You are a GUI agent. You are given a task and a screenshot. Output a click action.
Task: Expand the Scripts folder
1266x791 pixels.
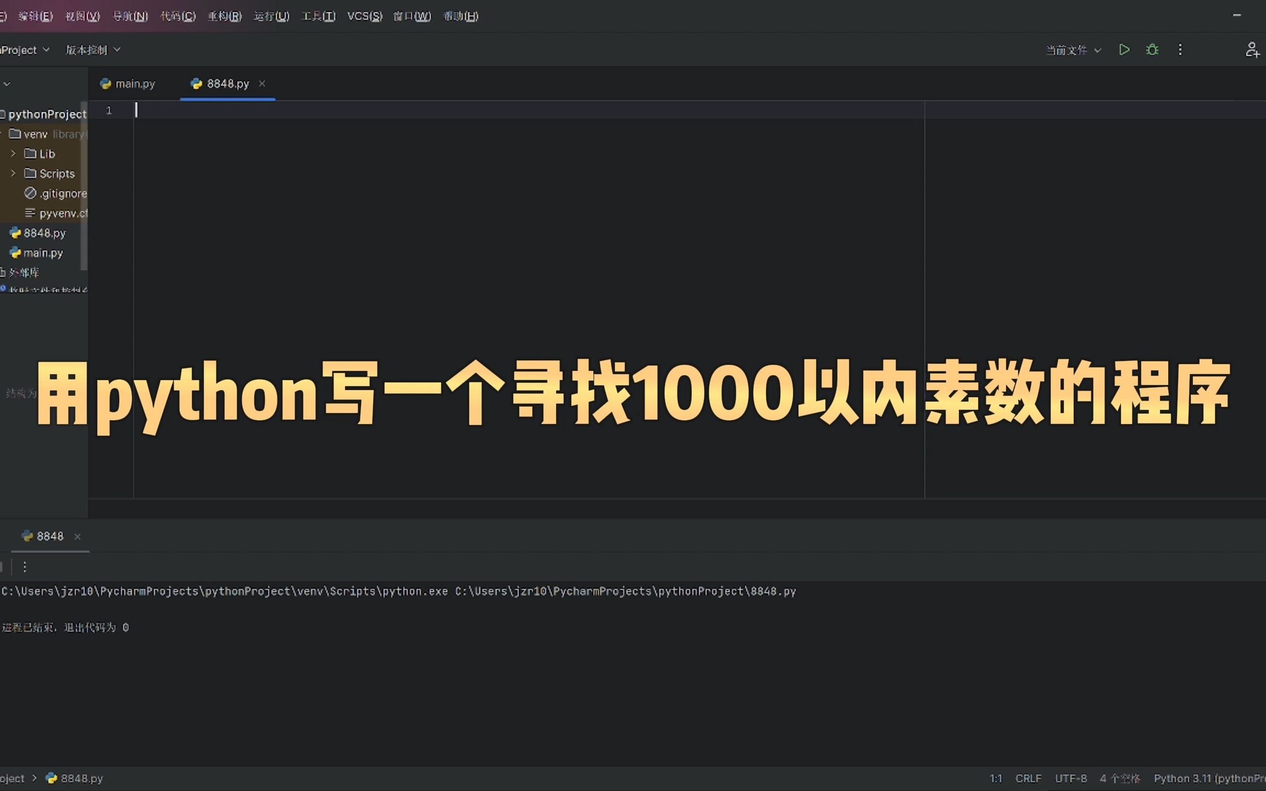pos(13,174)
